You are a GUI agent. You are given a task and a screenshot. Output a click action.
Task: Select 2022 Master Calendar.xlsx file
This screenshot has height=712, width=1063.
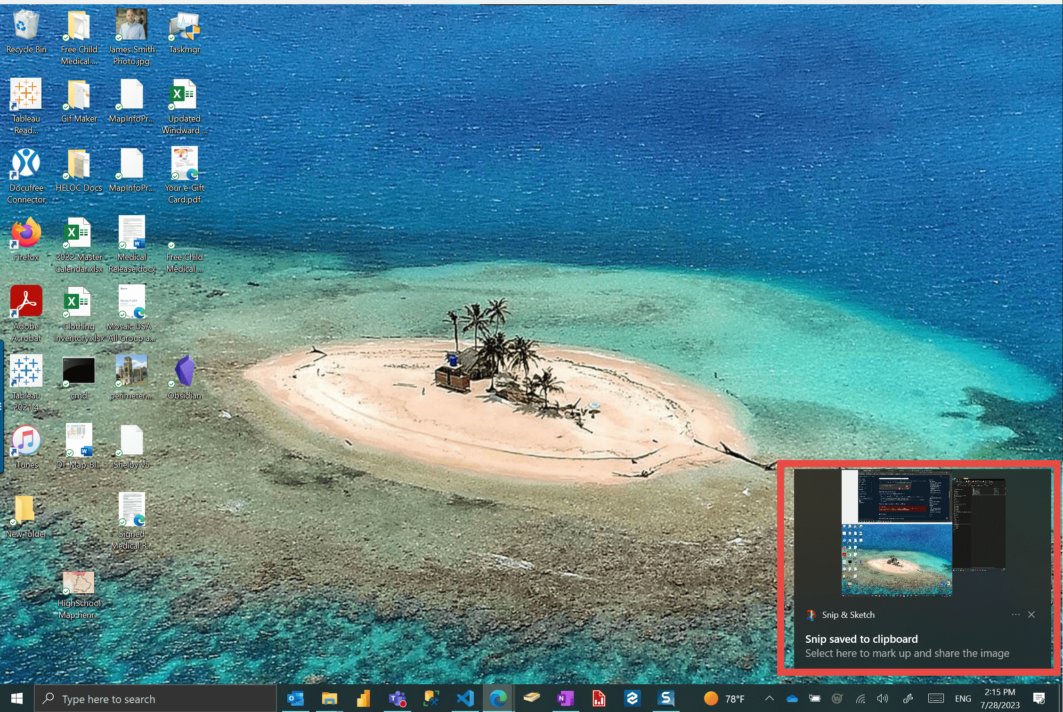pyautogui.click(x=79, y=245)
